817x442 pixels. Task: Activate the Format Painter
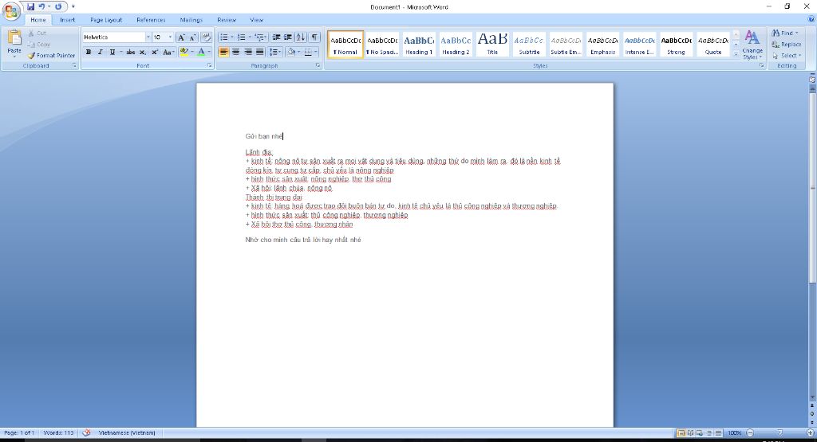(51, 55)
